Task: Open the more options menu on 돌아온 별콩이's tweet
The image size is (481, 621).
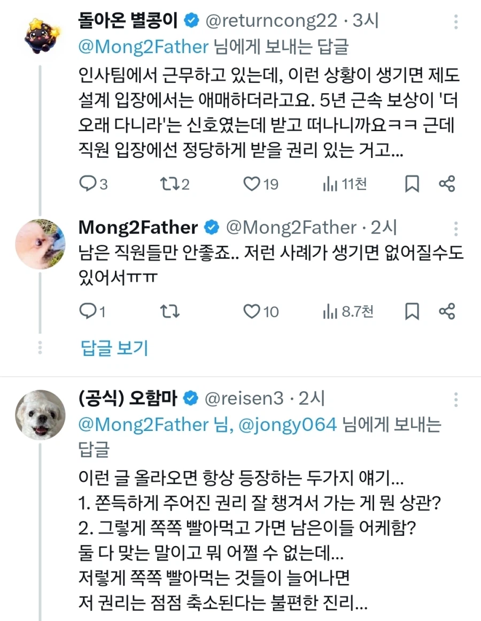Action: [456, 21]
